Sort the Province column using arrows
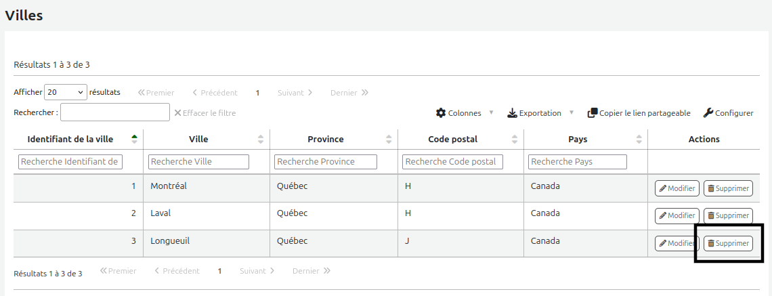Viewport: 772px width, 296px height. tap(389, 139)
